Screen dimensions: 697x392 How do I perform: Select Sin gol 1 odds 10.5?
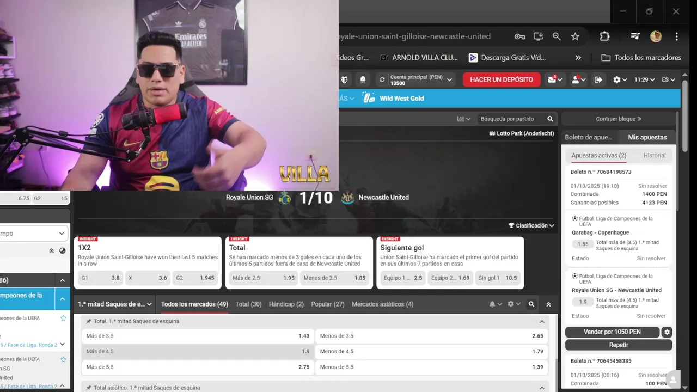[497, 278]
